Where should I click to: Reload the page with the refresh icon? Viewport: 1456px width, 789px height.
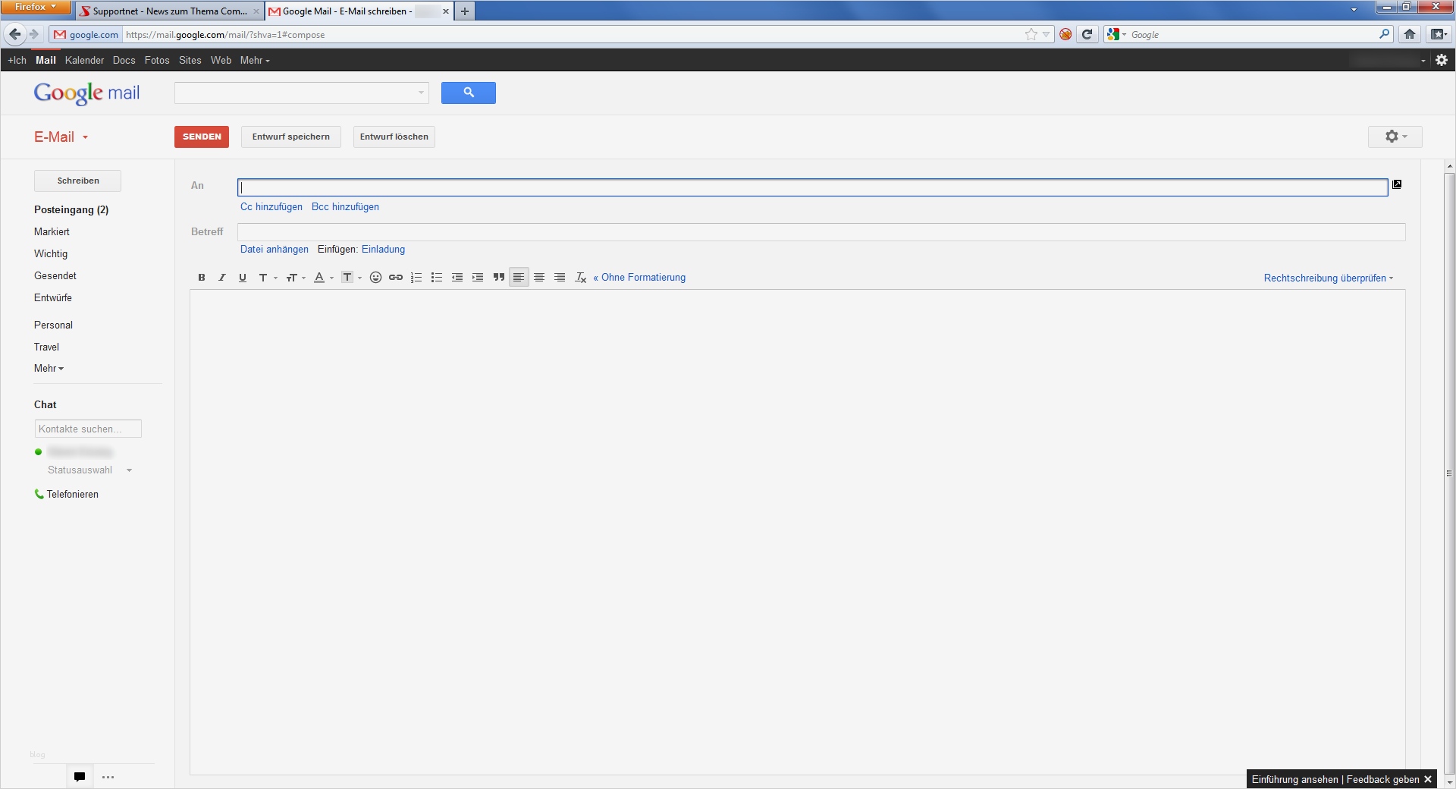1087,34
